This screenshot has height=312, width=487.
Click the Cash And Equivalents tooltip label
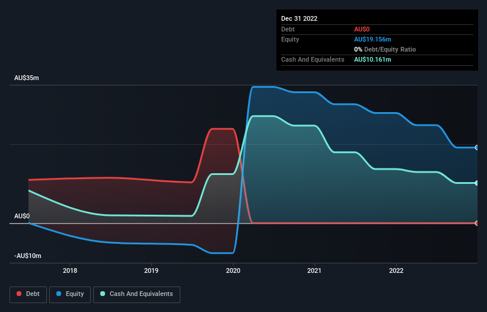tap(313, 59)
